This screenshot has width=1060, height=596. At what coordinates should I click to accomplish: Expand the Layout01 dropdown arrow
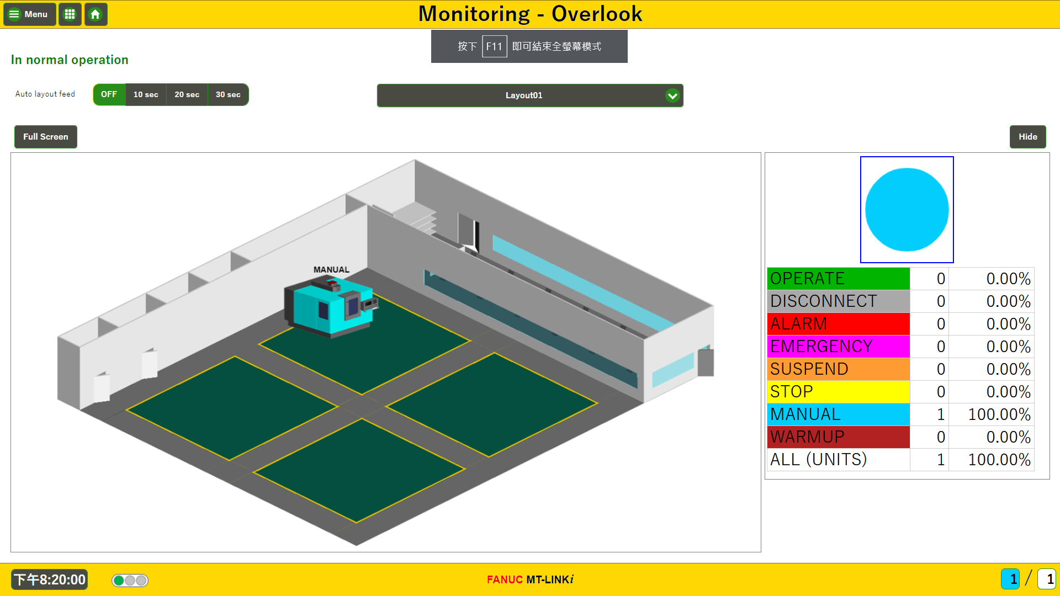click(x=672, y=95)
